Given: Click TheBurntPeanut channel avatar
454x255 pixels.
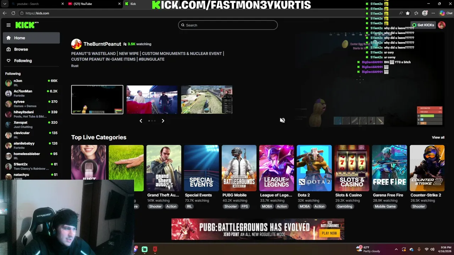Looking at the screenshot, I should [x=76, y=44].
